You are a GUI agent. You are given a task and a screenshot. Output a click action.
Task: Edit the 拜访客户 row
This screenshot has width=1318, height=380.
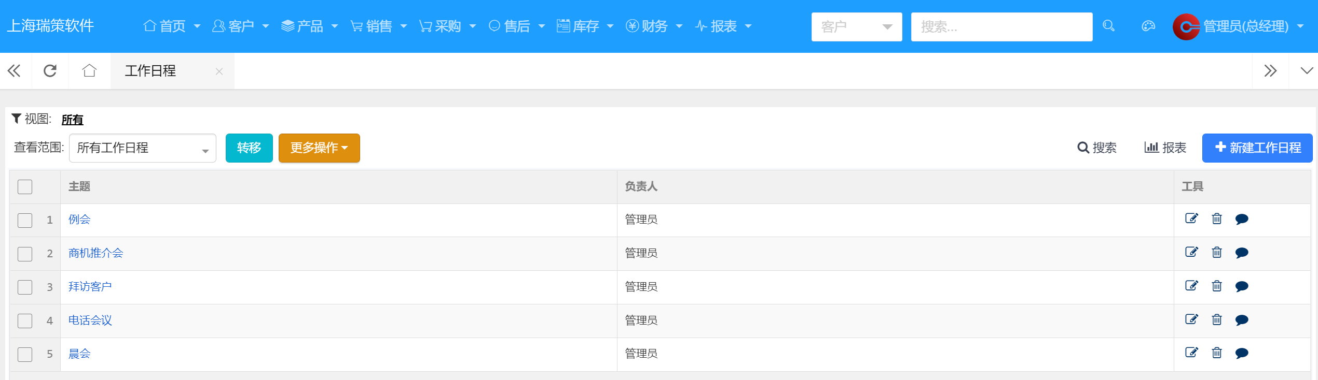click(1191, 286)
